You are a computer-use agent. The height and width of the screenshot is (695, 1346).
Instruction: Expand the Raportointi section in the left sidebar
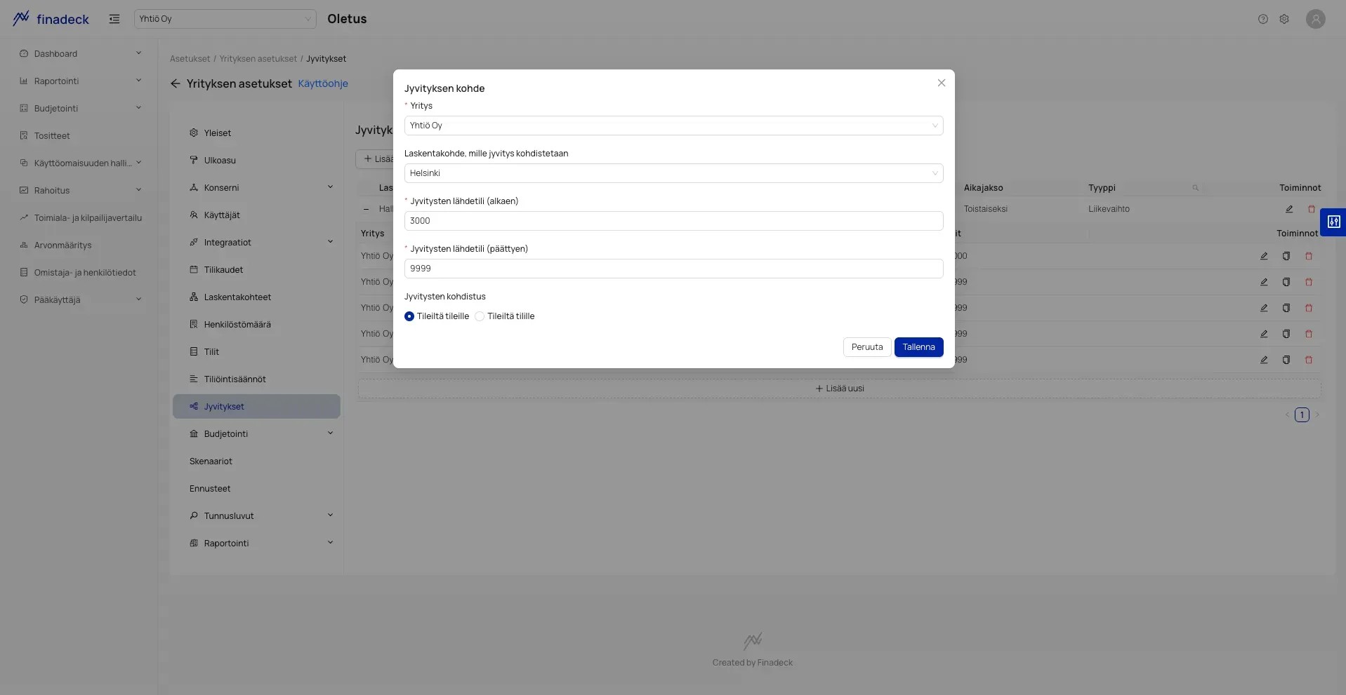tap(80, 81)
